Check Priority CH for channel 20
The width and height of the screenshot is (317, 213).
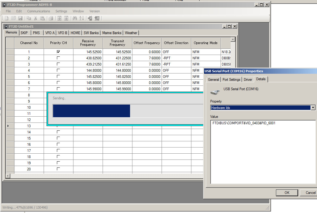point(58,169)
